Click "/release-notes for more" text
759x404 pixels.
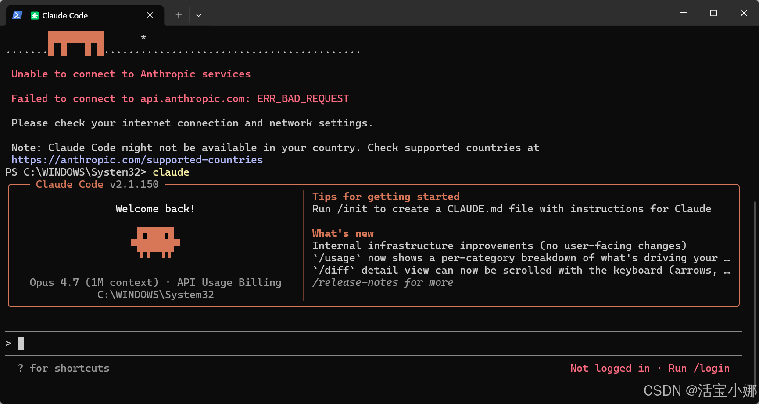(383, 282)
